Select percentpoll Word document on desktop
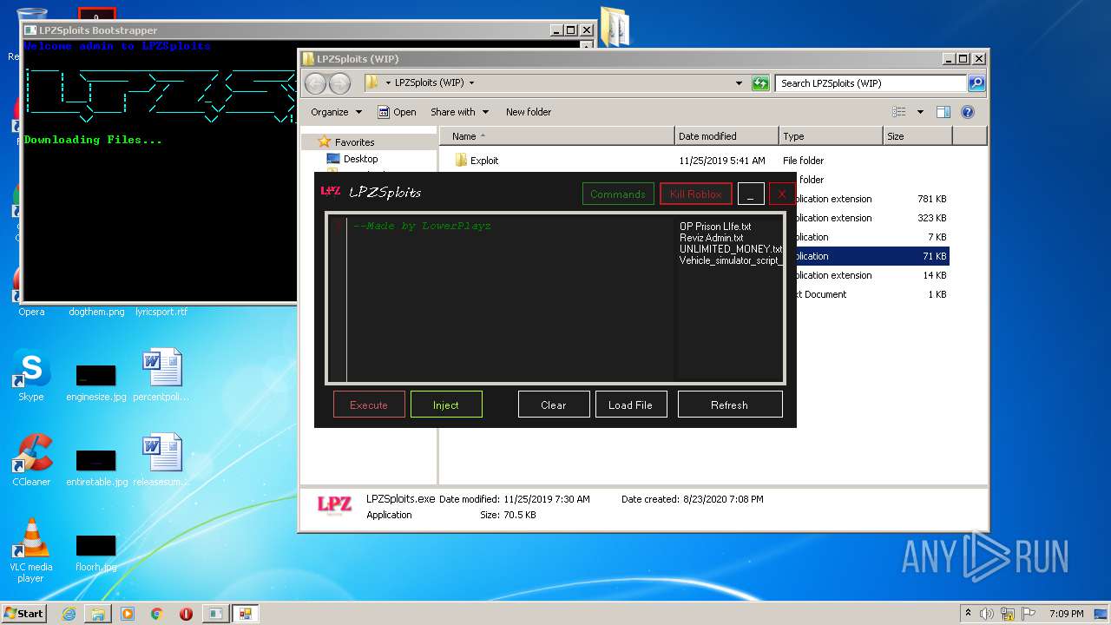1111x625 pixels. 161,375
